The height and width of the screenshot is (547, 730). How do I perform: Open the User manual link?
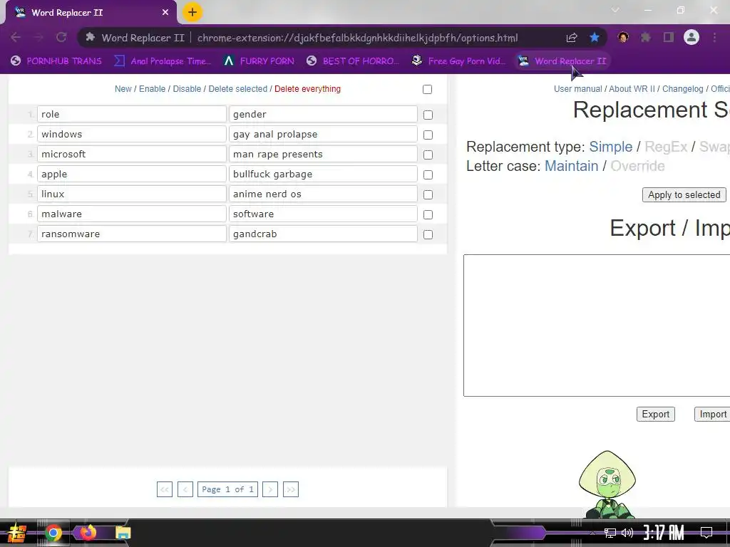click(x=577, y=89)
